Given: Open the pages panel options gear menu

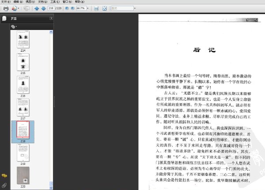Looking at the screenshot, I should tap(14, 26).
